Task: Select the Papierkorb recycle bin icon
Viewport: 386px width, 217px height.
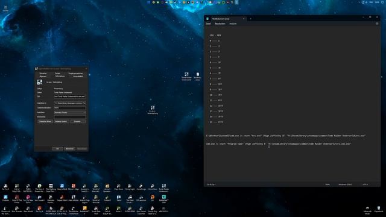Action: (379, 209)
